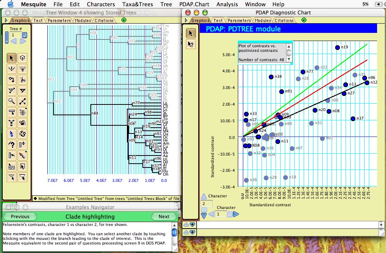Expand the disclosure triangle beside PDAP Graphics tab
386x253 pixels.
coord(186,21)
